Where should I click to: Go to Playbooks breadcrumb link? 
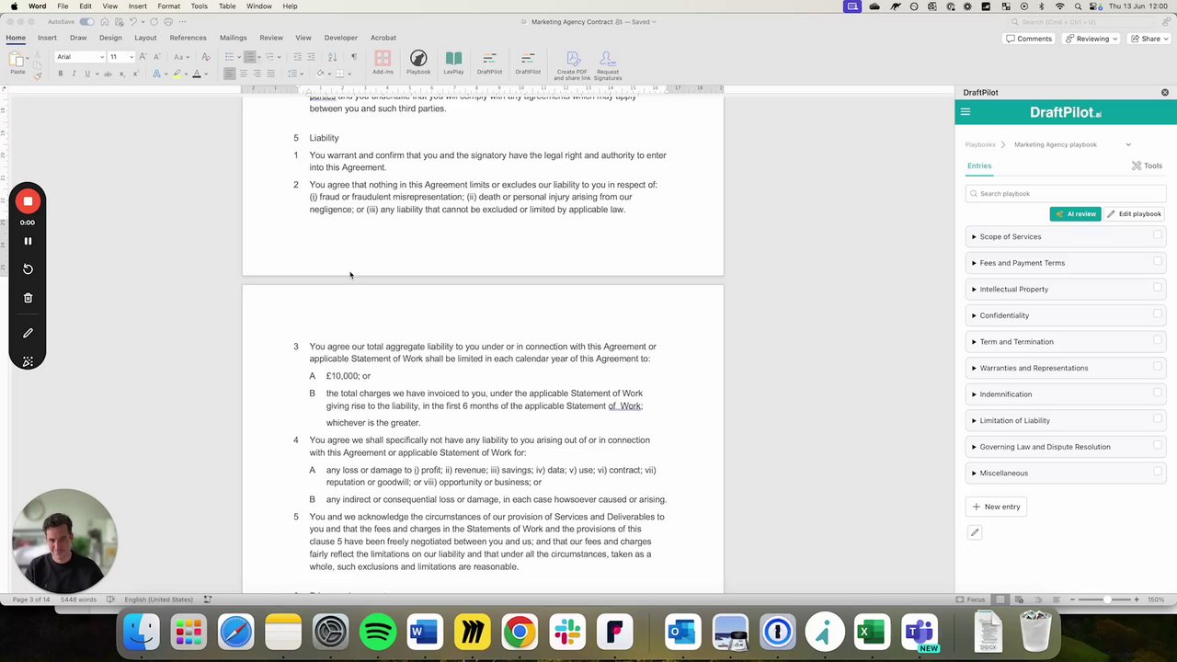coord(980,144)
